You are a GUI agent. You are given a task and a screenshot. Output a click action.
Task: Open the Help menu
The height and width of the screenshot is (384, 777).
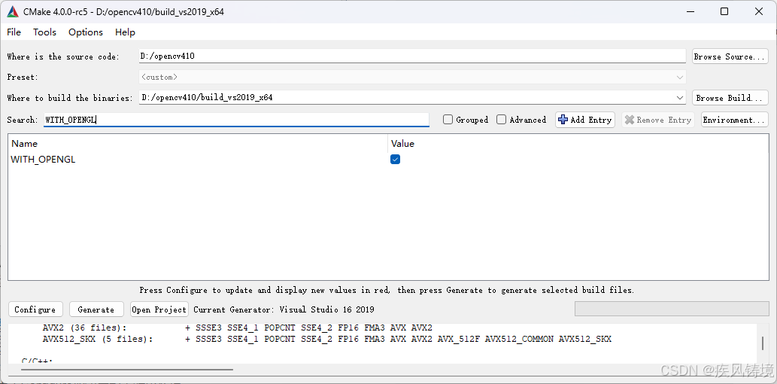click(x=125, y=32)
